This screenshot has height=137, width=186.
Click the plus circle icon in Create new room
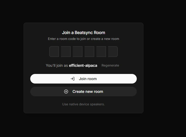(x=66, y=92)
